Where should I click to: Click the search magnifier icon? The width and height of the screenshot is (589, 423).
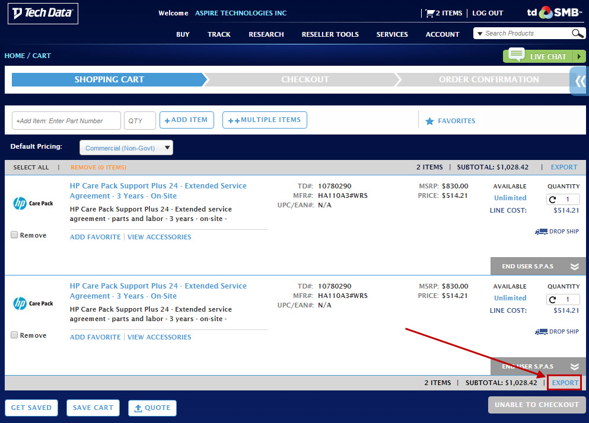(578, 33)
